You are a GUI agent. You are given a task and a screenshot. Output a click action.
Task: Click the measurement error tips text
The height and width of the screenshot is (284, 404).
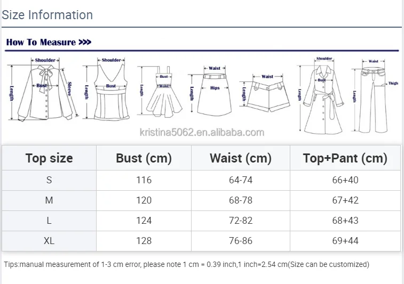click(187, 264)
